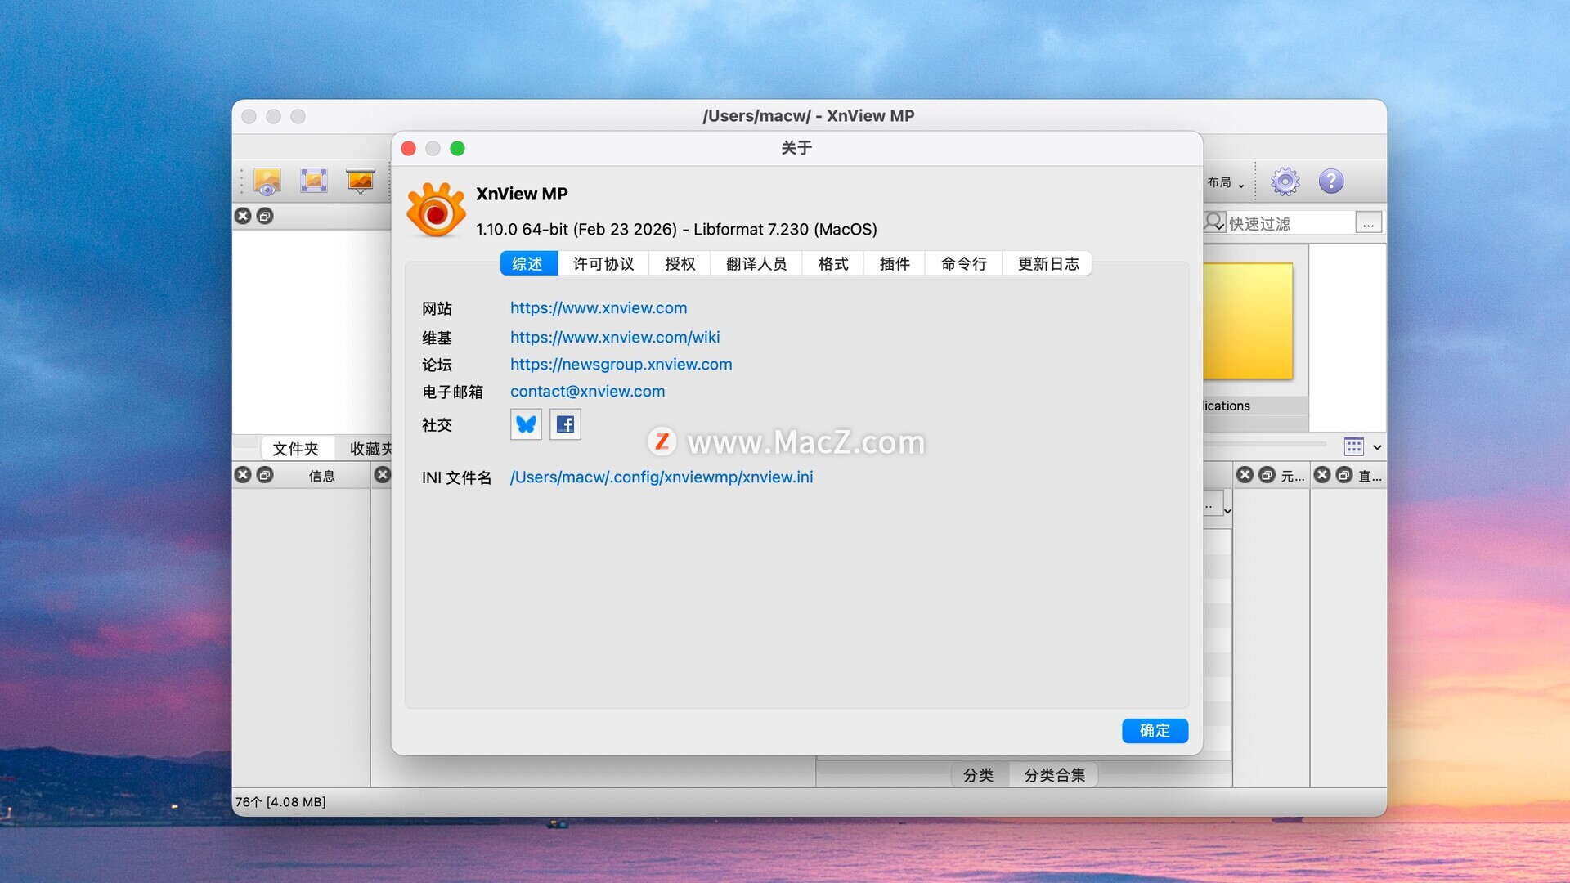Viewport: 1570px width, 883px height.
Task: Click the fullscreen image toolbar icon
Action: (313, 181)
